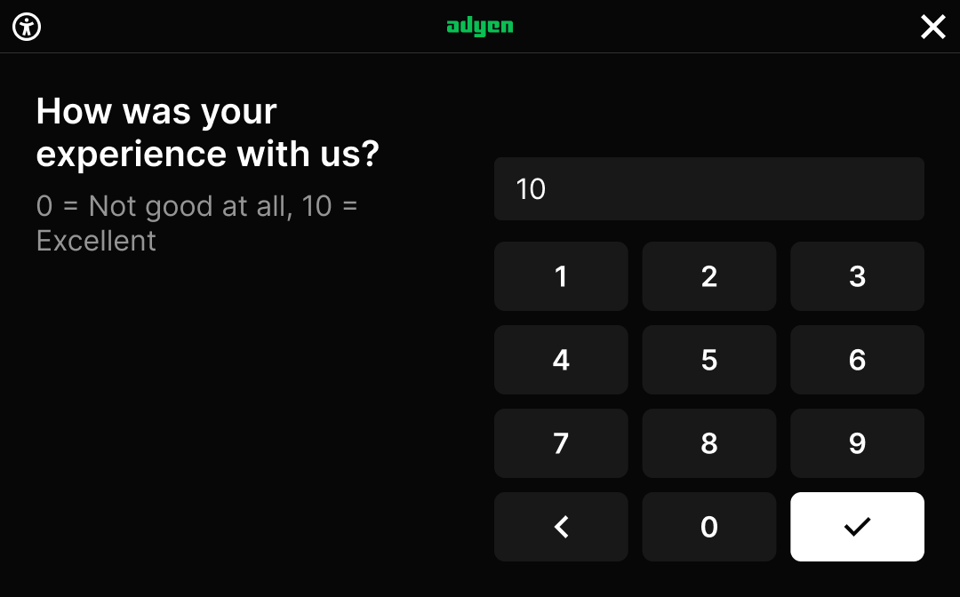Image resolution: width=960 pixels, height=597 pixels.
Task: Click the entered value 10
Action: point(531,188)
